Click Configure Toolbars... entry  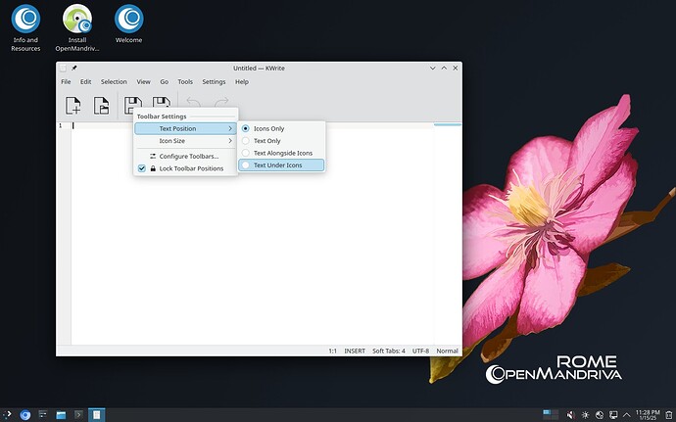click(x=189, y=157)
